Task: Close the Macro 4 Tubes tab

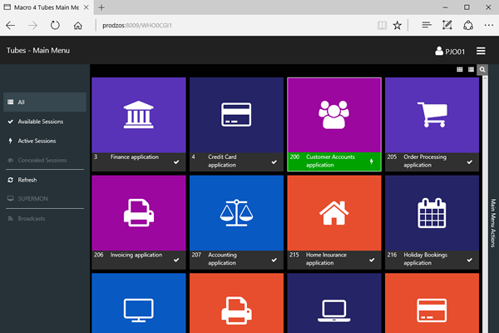Action: coord(86,7)
